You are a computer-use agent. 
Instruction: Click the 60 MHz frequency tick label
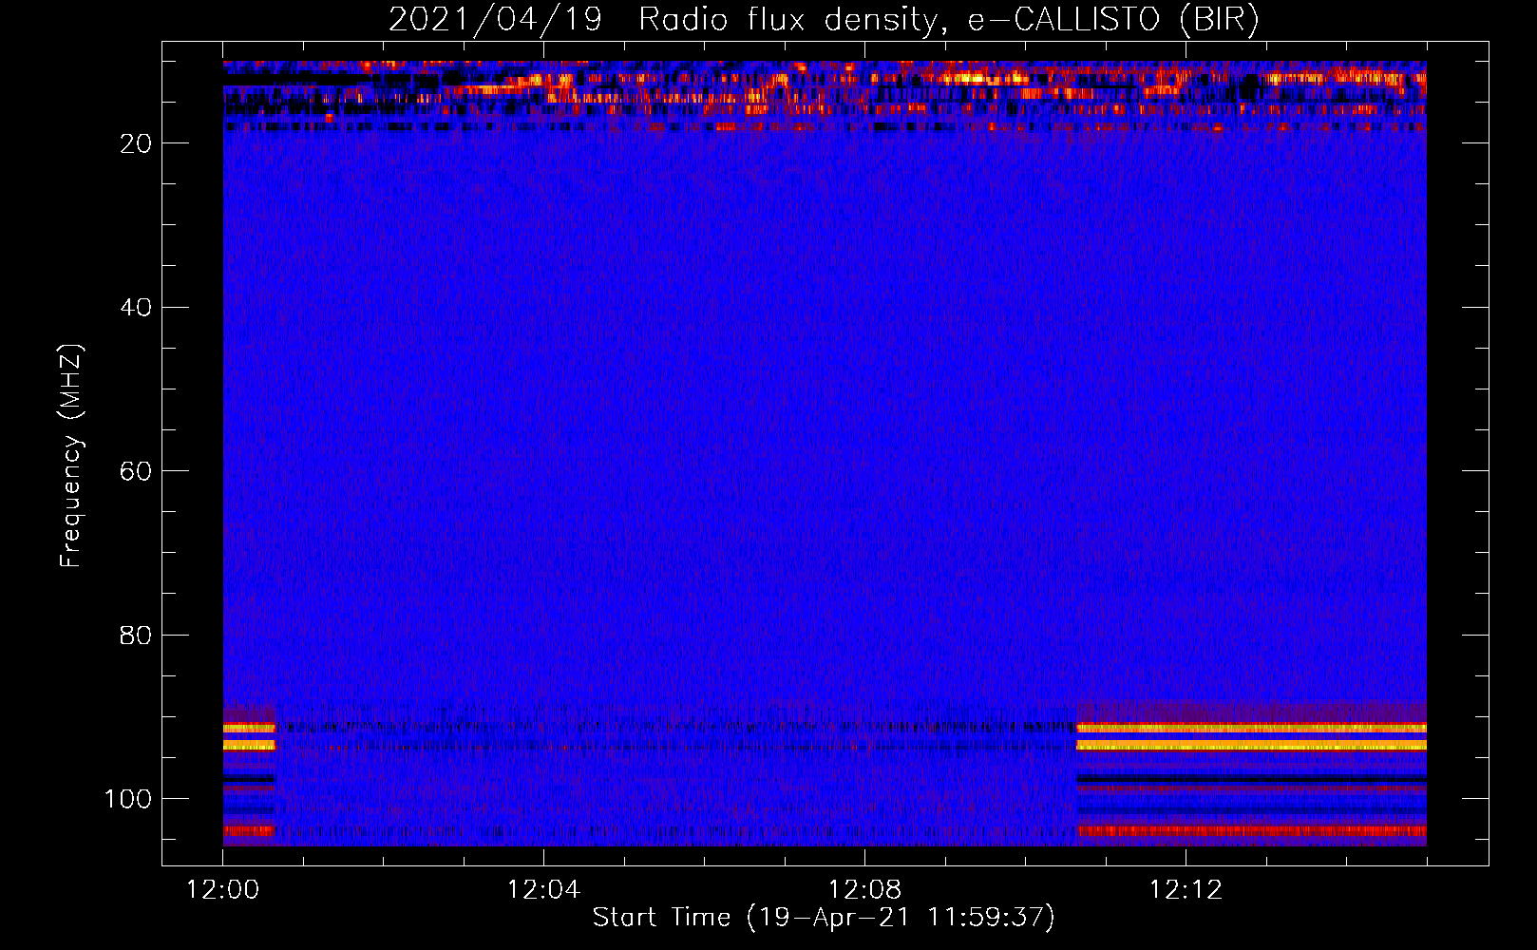click(136, 471)
